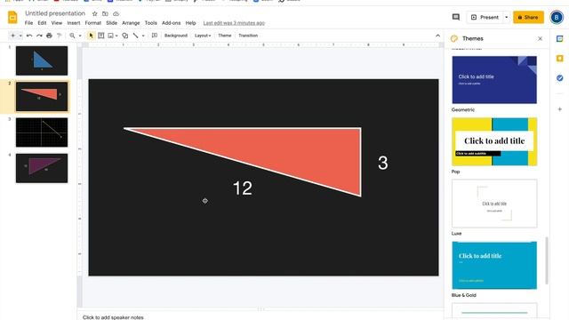569x320 pixels.
Task: Open the insert image dropdown arrow
Action: point(116,36)
